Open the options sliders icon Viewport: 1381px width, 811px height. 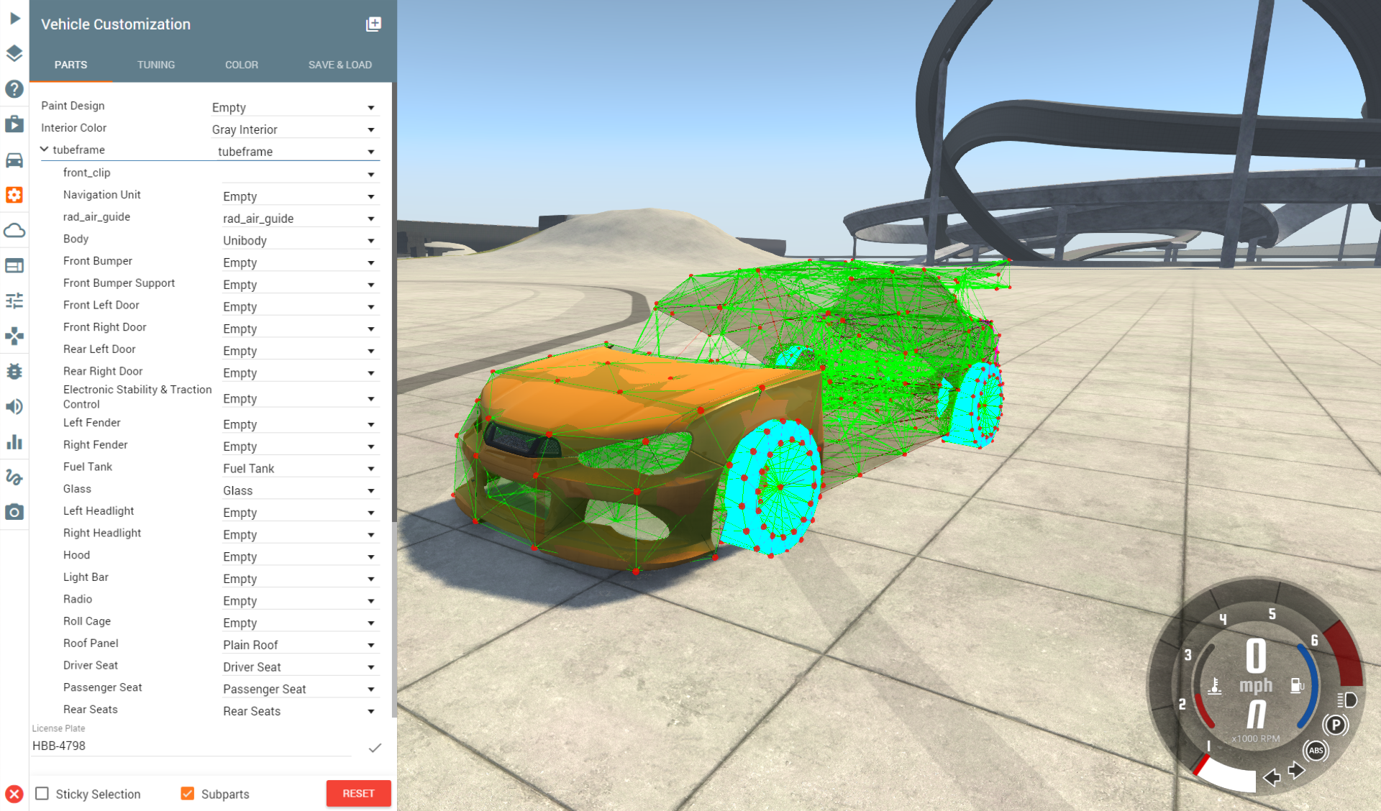tap(14, 301)
